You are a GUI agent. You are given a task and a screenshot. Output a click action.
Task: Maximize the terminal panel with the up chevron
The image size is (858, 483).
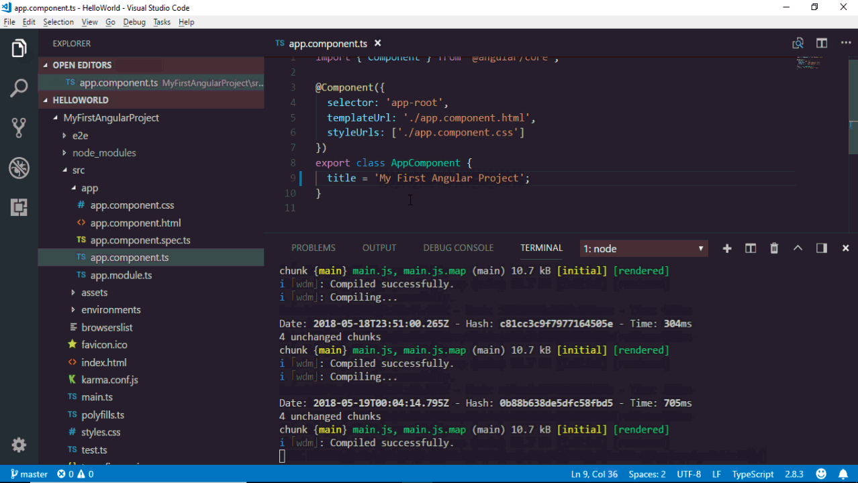point(798,248)
